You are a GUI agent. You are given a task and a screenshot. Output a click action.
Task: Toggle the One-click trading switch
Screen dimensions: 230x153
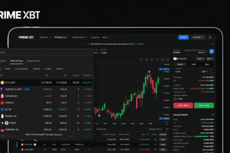pos(176,59)
